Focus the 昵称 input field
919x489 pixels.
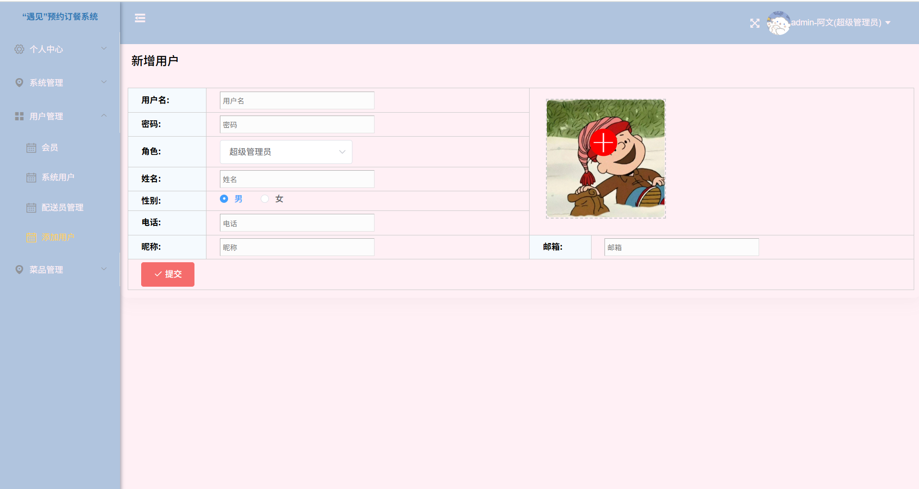[x=297, y=247]
